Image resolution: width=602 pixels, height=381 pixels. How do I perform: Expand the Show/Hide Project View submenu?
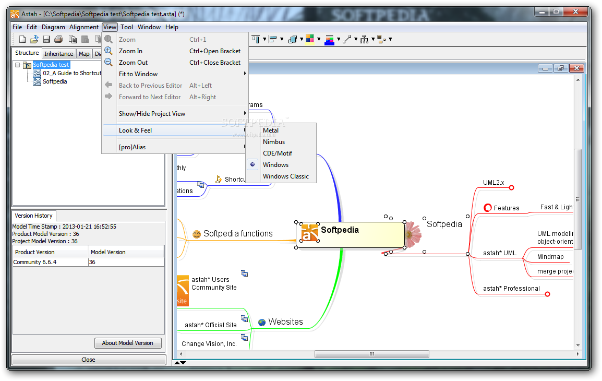pos(175,114)
